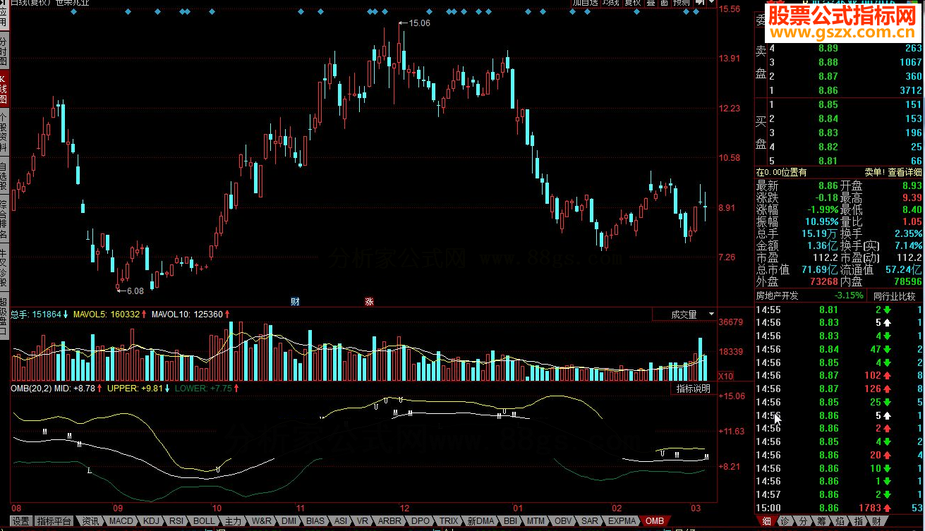Viewport: 925px width, 531px height.
Task: Click the 预测 button in top toolbar
Action: tap(682, 3)
